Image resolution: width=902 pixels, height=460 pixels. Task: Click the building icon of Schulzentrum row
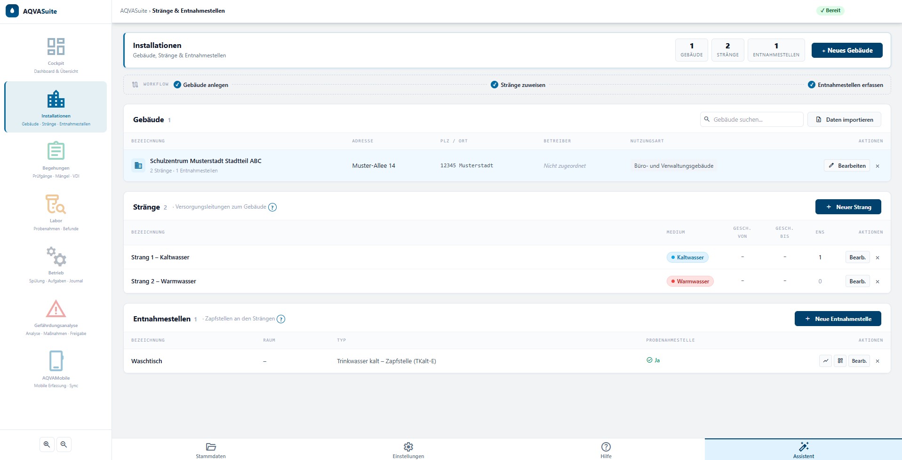(138, 165)
